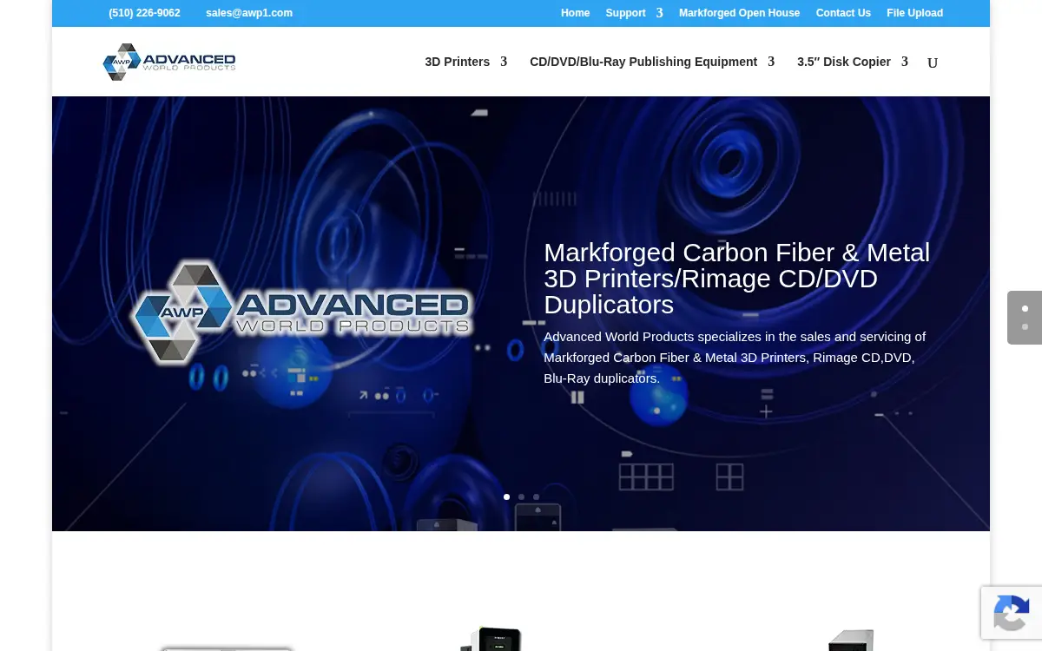This screenshot has height=651, width=1042.
Task: Select the second slide dot in the hero slider
Action: pyautogui.click(x=521, y=497)
